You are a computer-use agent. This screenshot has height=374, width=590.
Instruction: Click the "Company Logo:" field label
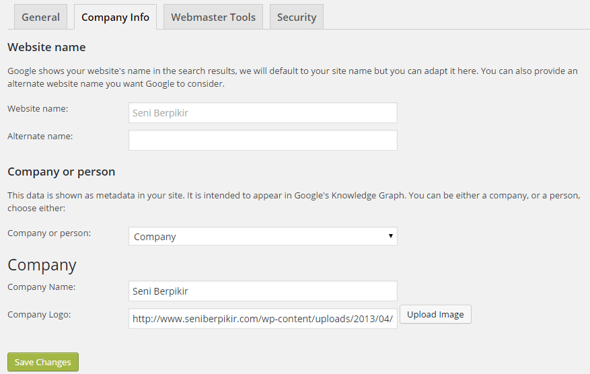[39, 314]
